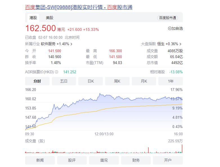Image resolution: width=220 pixels, height=167 pixels.
Task: Click the 最高 value 166.300
Action: 115,51
